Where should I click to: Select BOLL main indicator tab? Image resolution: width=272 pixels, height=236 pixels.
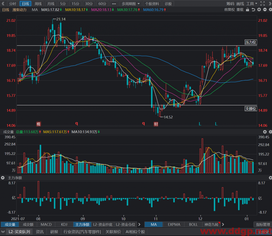tap(193, 224)
